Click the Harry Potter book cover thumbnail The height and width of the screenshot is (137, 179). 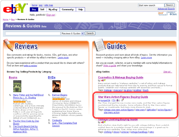tap(17, 86)
